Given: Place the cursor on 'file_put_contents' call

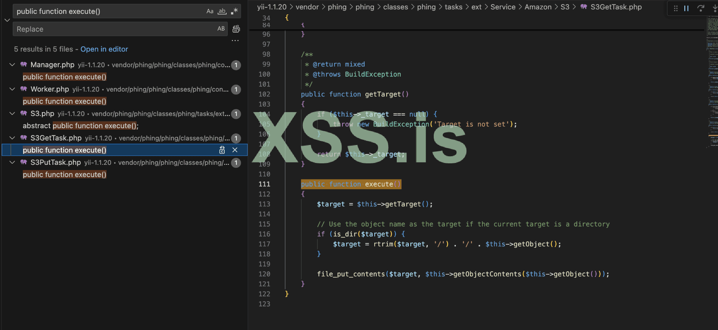Looking at the screenshot, I should pyautogui.click(x=351, y=274).
